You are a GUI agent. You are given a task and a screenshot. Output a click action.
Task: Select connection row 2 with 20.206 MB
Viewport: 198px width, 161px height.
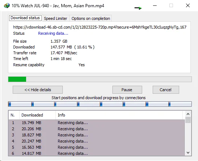pyautogui.click(x=97, y=129)
